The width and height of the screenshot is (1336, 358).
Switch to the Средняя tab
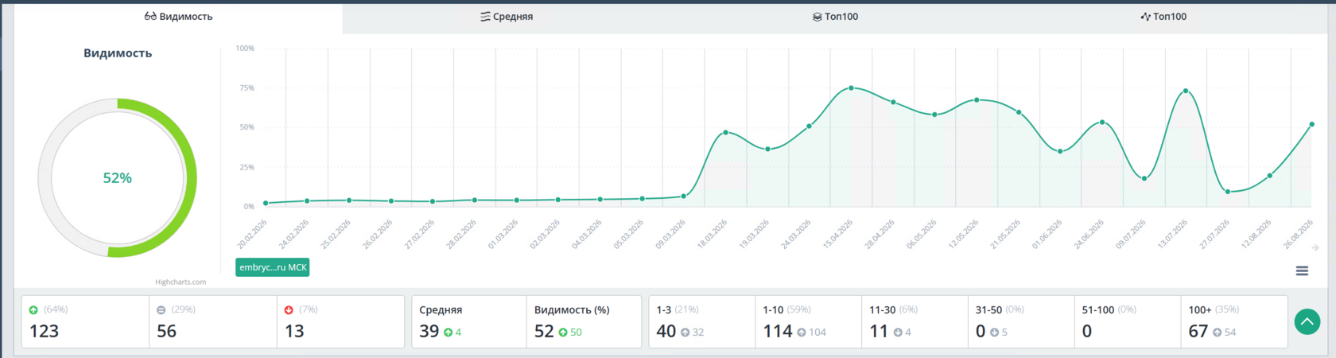(507, 17)
